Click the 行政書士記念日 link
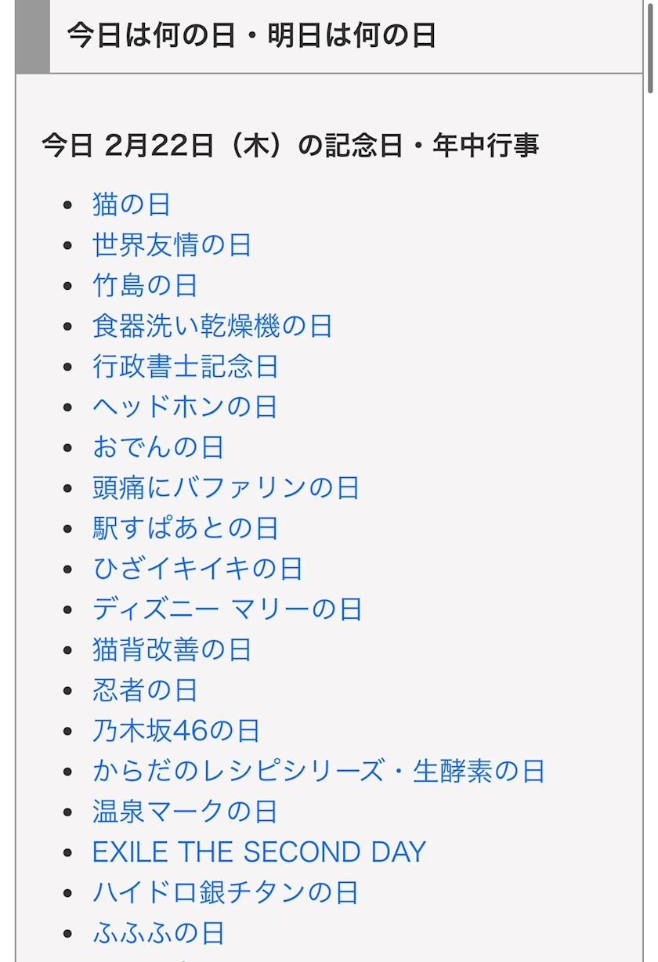658x962 pixels. pyautogui.click(x=185, y=367)
